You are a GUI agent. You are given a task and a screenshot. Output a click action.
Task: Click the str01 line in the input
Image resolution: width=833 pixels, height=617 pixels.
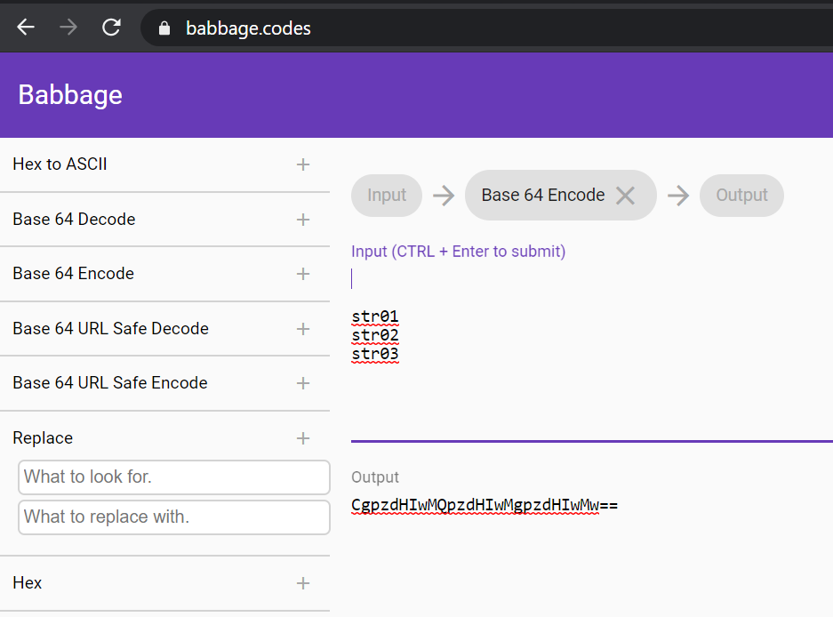[x=375, y=317]
